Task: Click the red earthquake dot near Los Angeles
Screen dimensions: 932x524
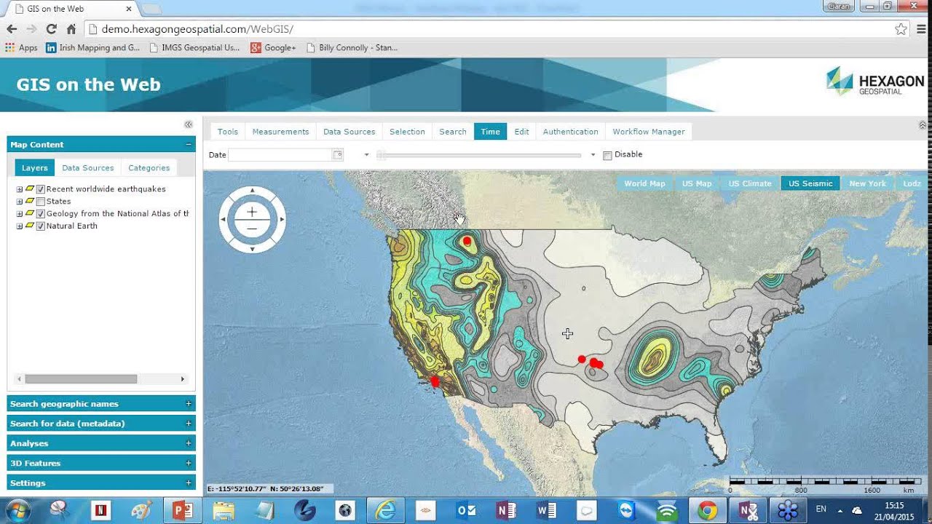Action: 435,381
